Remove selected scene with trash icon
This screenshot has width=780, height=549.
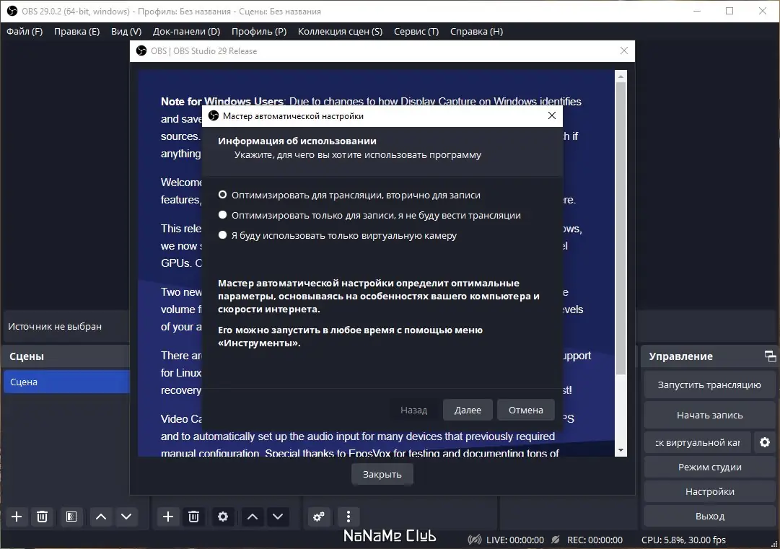tap(43, 517)
